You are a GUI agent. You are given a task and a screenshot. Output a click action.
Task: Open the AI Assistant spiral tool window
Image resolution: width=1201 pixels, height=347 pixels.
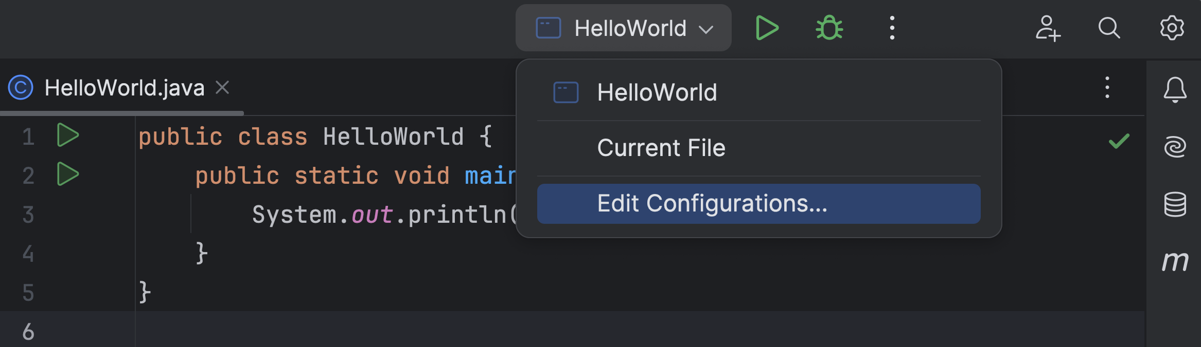pyautogui.click(x=1175, y=147)
